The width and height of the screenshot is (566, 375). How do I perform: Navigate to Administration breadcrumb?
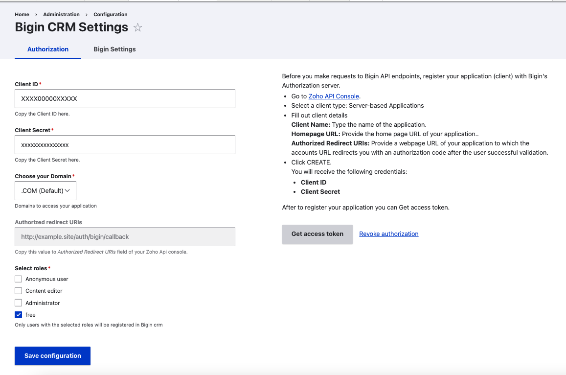tap(61, 15)
